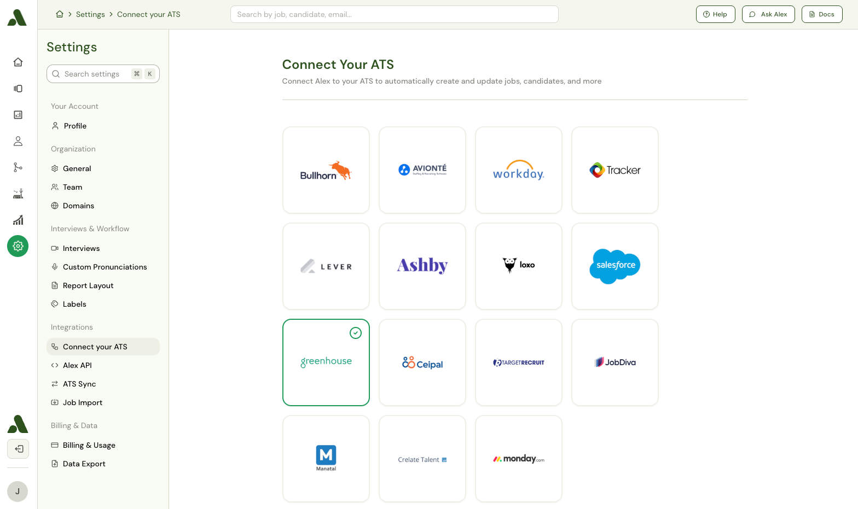Screen dimensions: 858x509
Task: Focus the Search settings field
Action: tap(103, 74)
